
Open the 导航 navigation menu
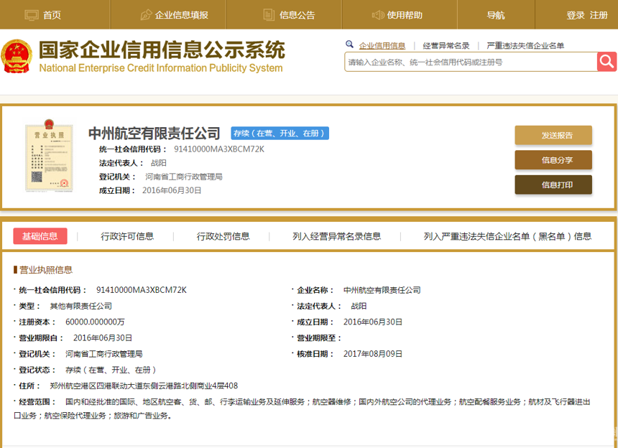(495, 15)
